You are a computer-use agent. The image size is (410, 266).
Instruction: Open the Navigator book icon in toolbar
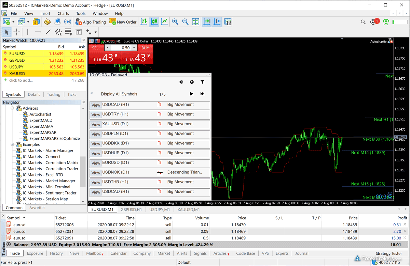47,22
